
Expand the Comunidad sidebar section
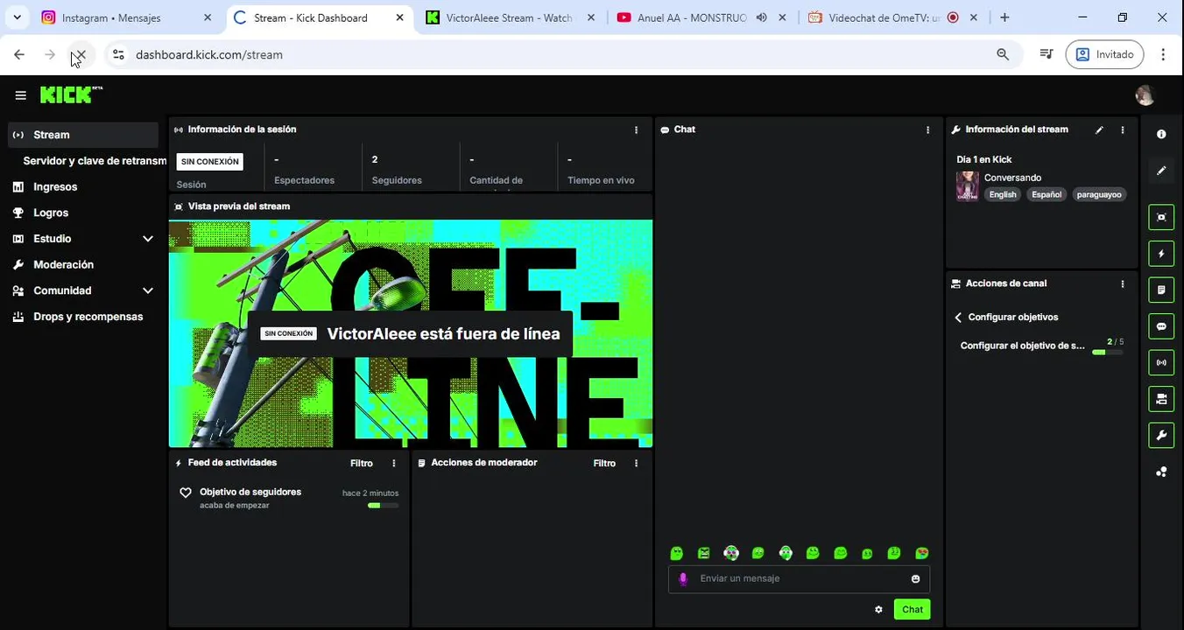click(148, 290)
